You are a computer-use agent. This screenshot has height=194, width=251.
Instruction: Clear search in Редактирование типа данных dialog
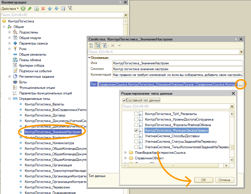(232, 106)
